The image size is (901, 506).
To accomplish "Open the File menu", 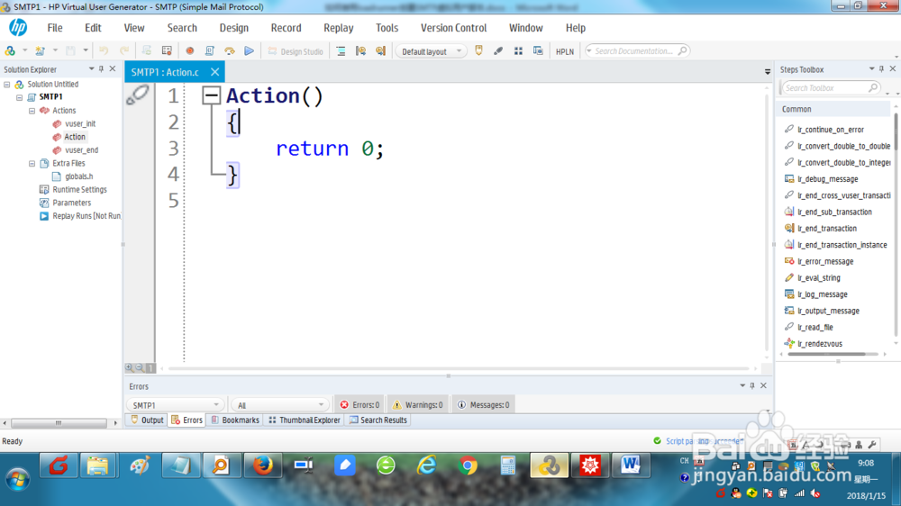I will pyautogui.click(x=55, y=28).
